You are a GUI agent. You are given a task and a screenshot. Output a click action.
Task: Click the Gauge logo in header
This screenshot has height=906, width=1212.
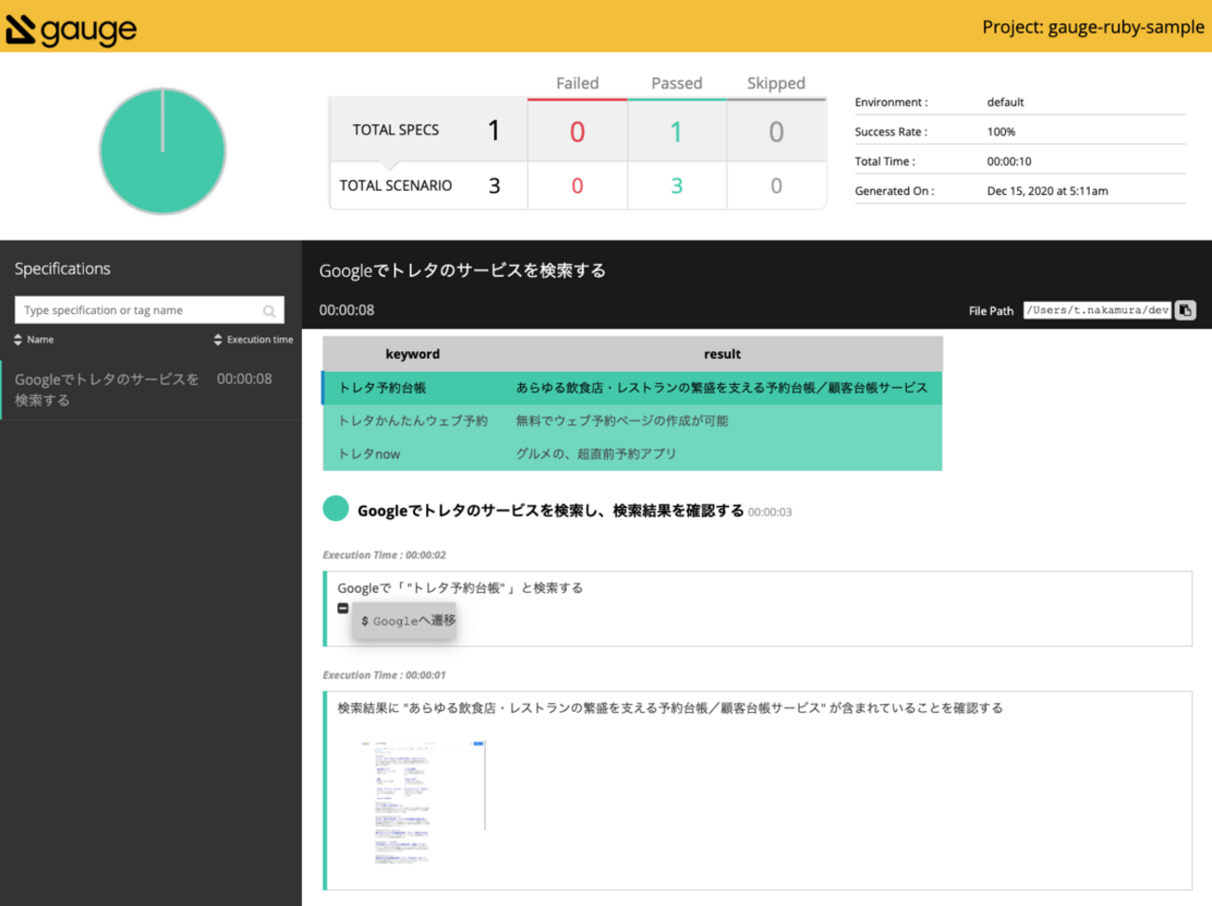tap(71, 29)
